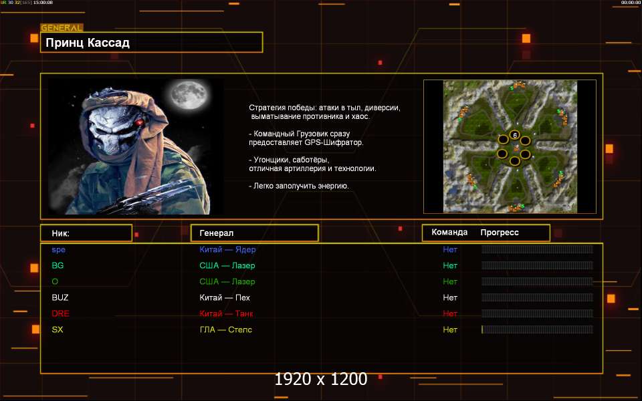The height and width of the screenshot is (401, 642).
Task: Click team value "Нет" in SX row
Action: click(450, 329)
